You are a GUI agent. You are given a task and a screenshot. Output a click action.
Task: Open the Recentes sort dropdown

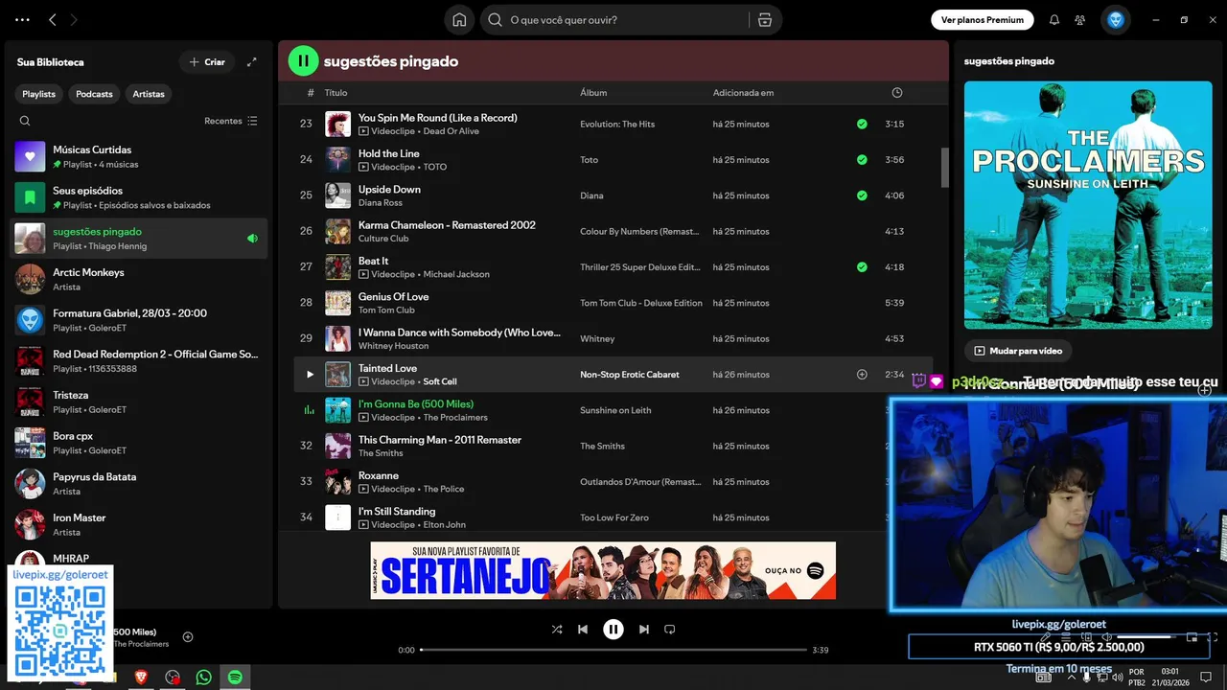(231, 121)
